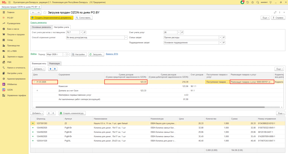Open Управление тарифом section

(x=17, y=95)
